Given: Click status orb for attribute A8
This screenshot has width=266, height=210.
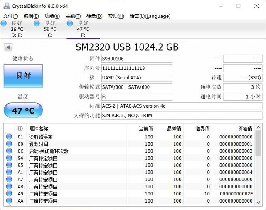Looking at the screenshot, I should (x=9, y=187).
